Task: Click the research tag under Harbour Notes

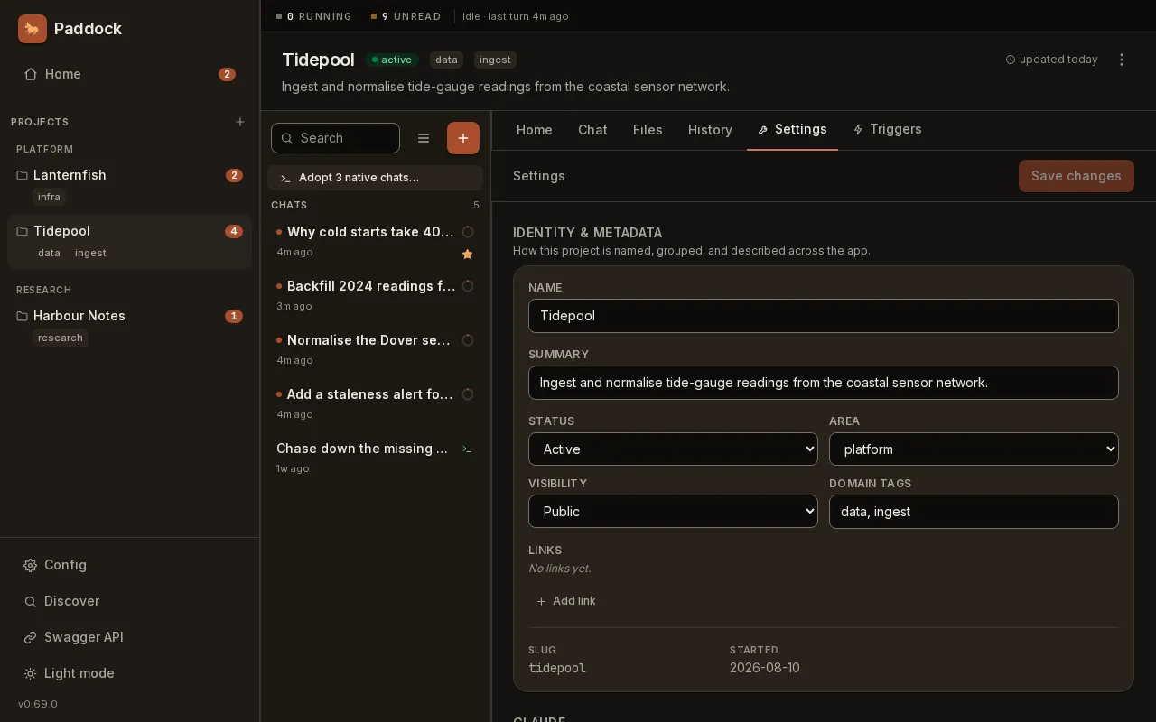Action: tap(61, 338)
